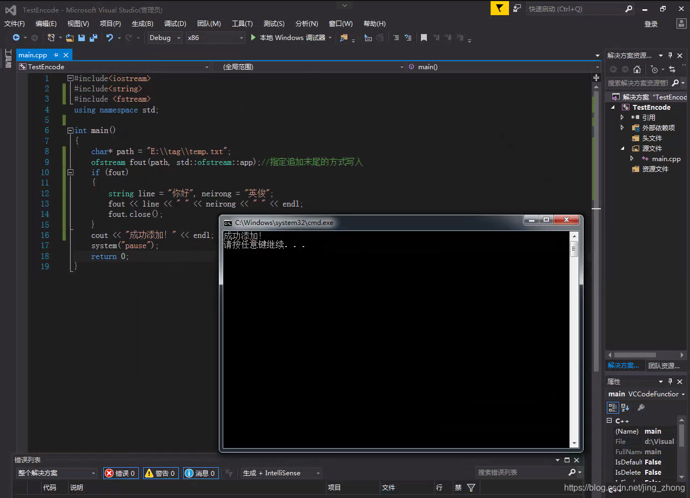Image resolution: width=690 pixels, height=498 pixels.
Task: Click the Properties alphabetical sort icon
Action: click(x=625, y=407)
